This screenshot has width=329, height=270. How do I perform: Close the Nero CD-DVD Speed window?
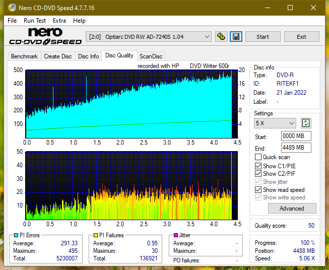(x=313, y=8)
